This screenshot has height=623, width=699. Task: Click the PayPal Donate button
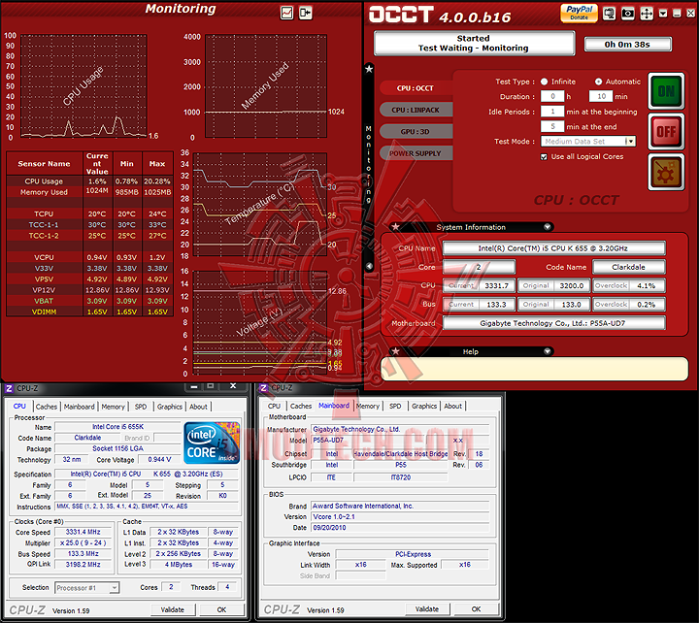(x=579, y=13)
